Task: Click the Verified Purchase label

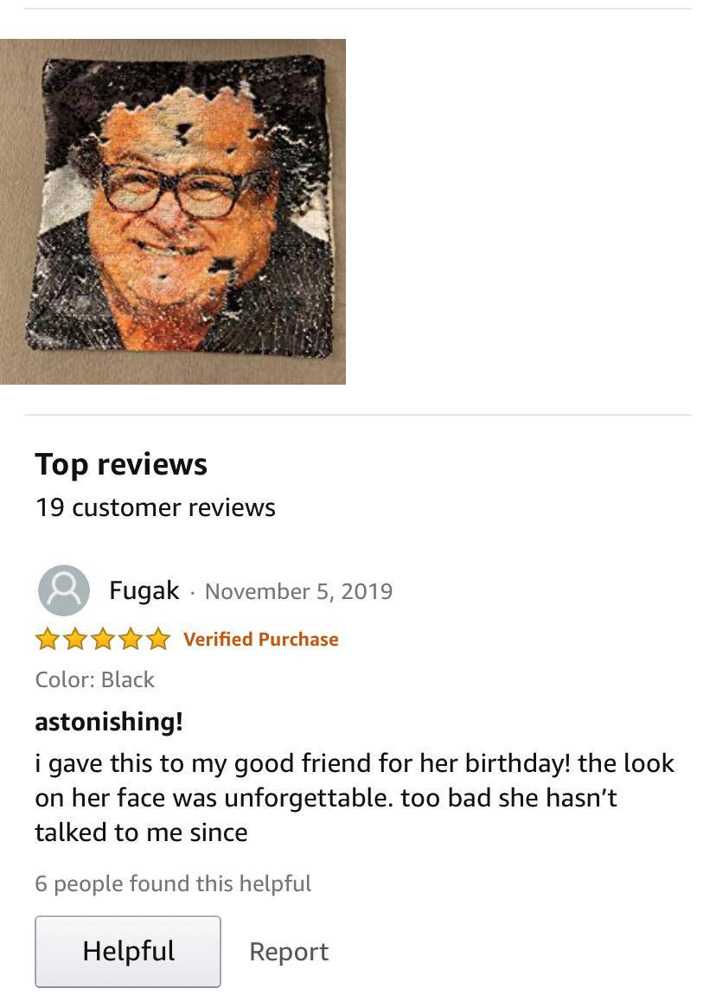Action: pos(260,639)
